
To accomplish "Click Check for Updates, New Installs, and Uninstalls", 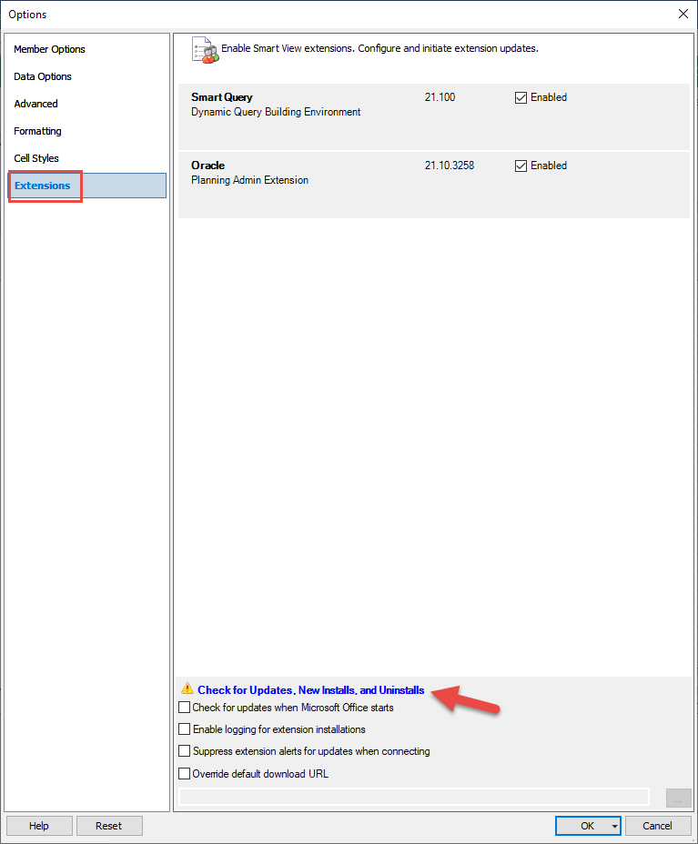I will (310, 690).
